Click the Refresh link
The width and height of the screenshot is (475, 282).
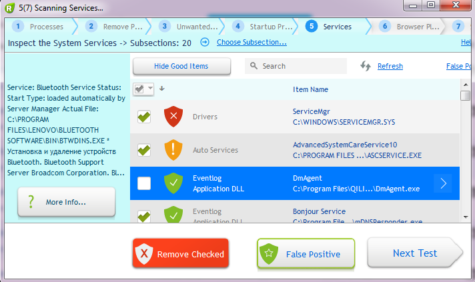pyautogui.click(x=390, y=66)
